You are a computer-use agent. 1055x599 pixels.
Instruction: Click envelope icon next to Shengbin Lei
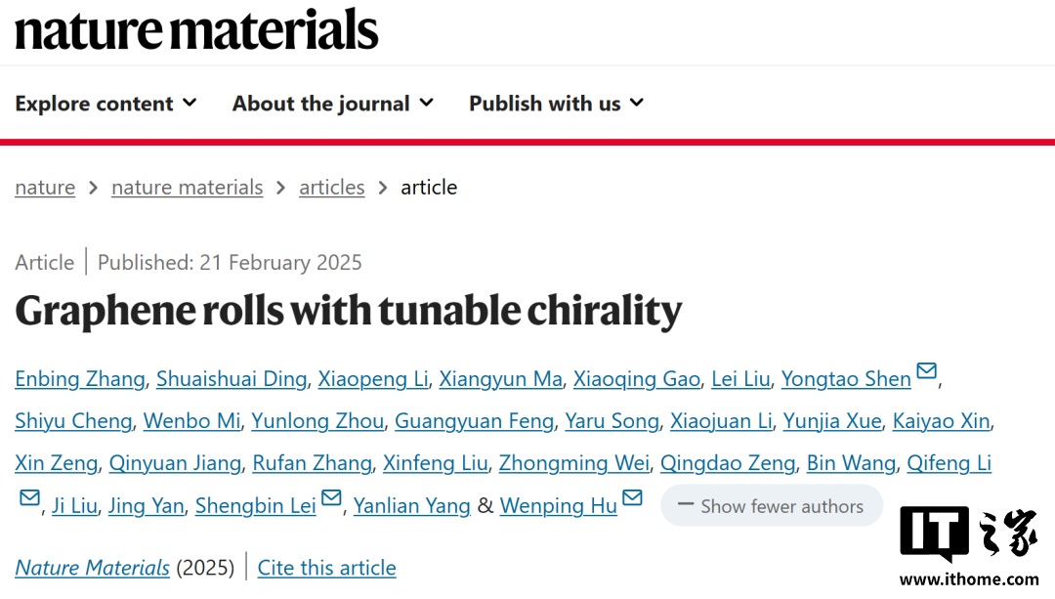click(x=331, y=498)
